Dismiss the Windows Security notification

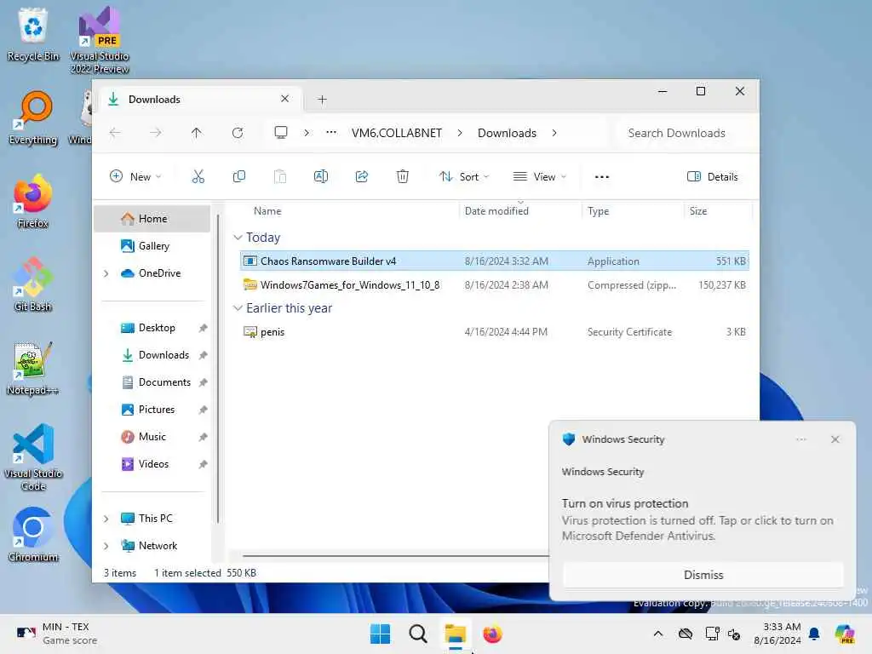tap(703, 575)
